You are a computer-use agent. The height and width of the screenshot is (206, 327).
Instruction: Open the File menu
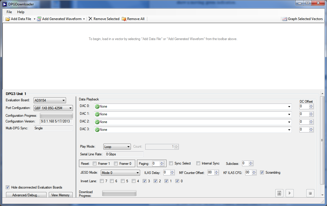coord(9,12)
